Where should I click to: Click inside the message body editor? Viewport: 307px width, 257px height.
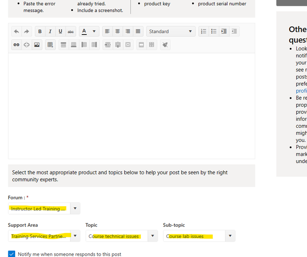[x=132, y=106]
